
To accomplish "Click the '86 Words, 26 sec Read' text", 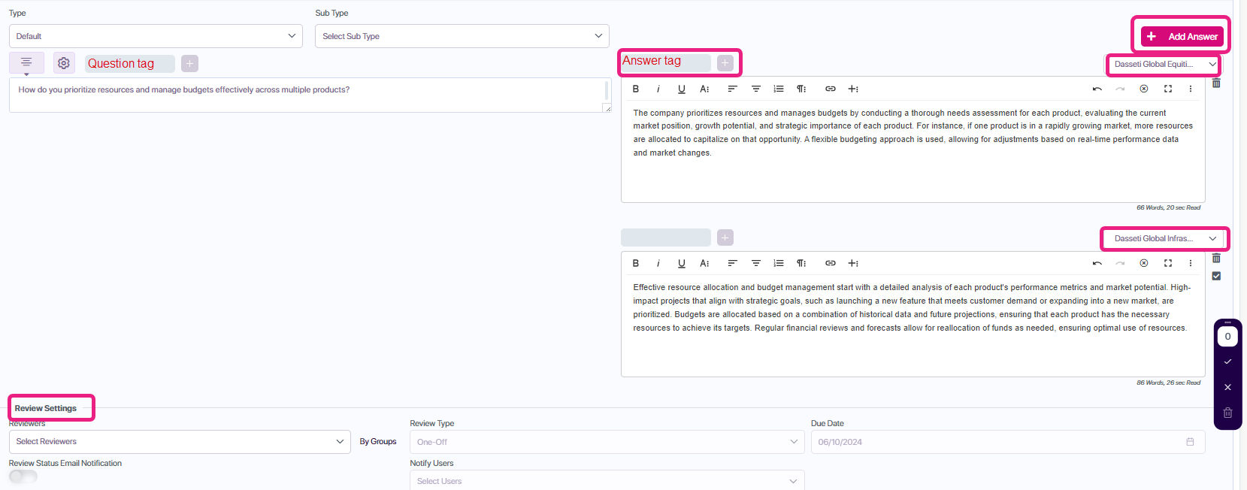I will (x=1168, y=383).
